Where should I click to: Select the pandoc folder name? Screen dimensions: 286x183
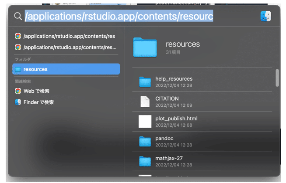pyautogui.click(x=164, y=139)
